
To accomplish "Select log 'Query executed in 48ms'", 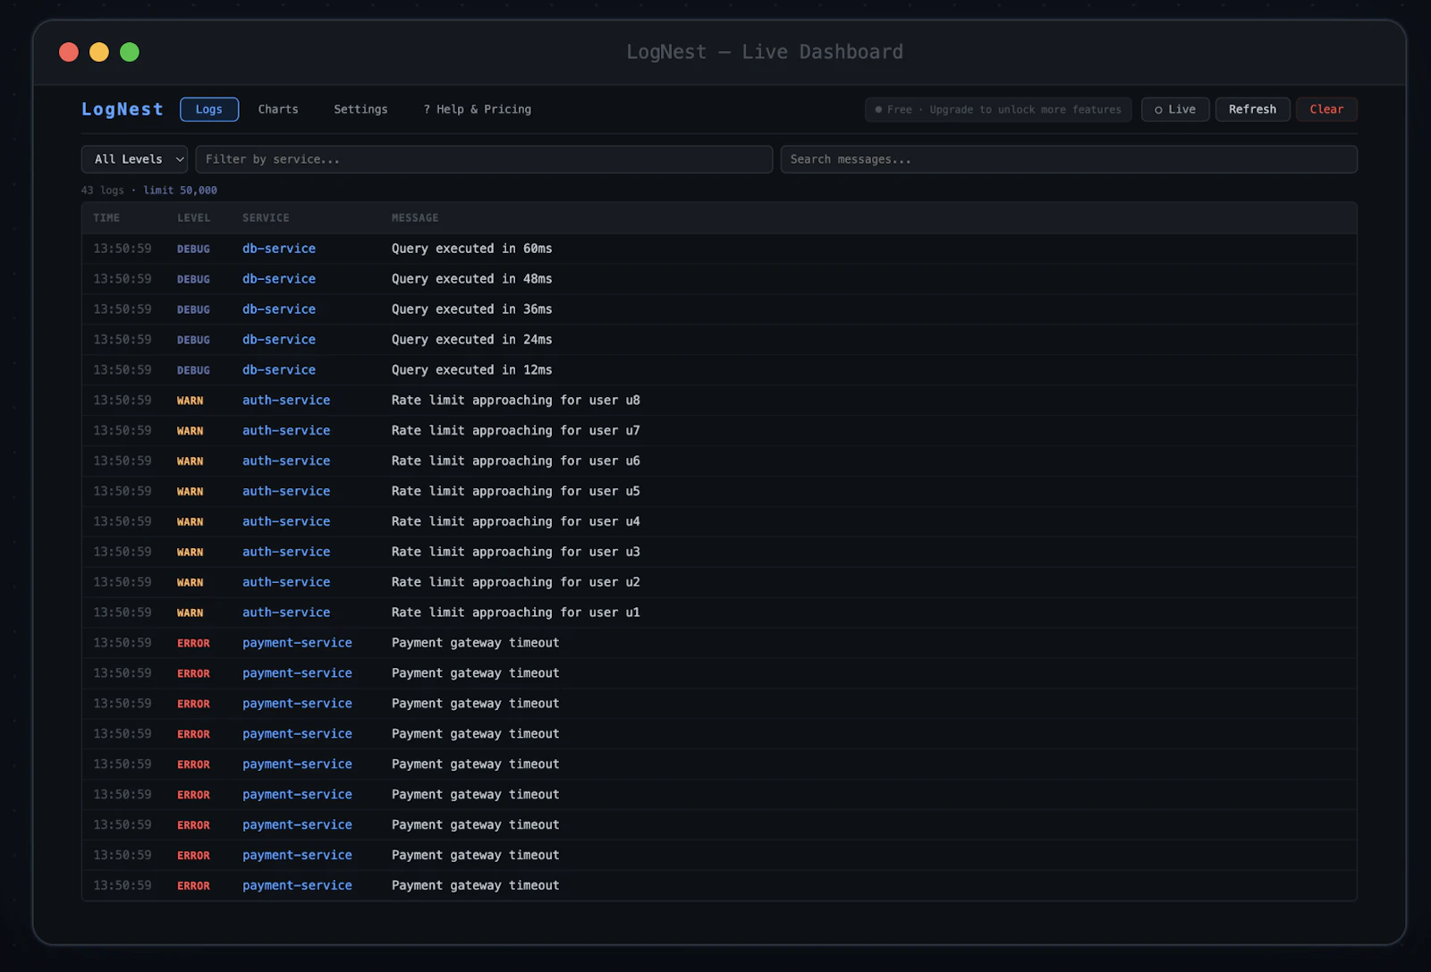I will click(719, 279).
